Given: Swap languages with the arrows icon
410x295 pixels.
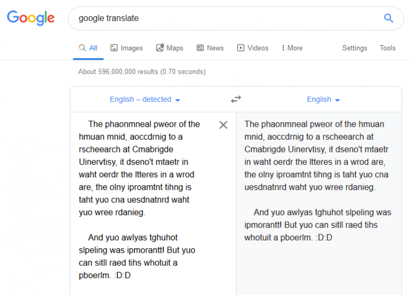Looking at the screenshot, I should (x=236, y=99).
